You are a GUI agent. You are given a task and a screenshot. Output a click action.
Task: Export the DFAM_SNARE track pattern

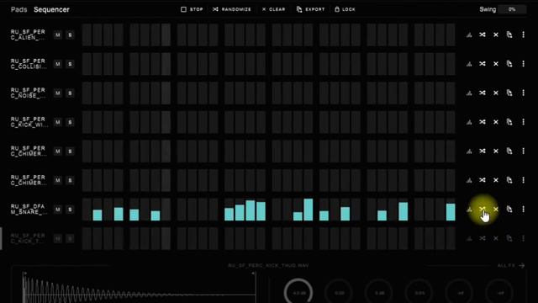pos(509,210)
